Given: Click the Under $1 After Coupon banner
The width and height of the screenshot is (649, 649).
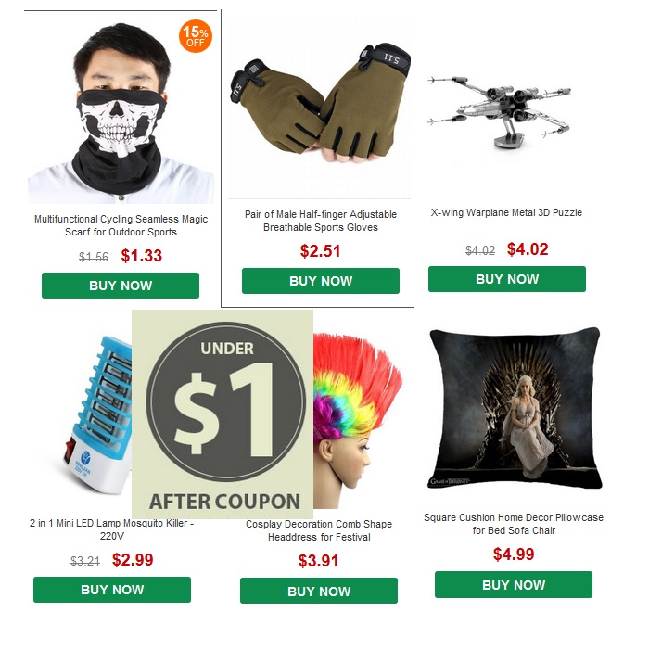Looking at the screenshot, I should point(223,414).
